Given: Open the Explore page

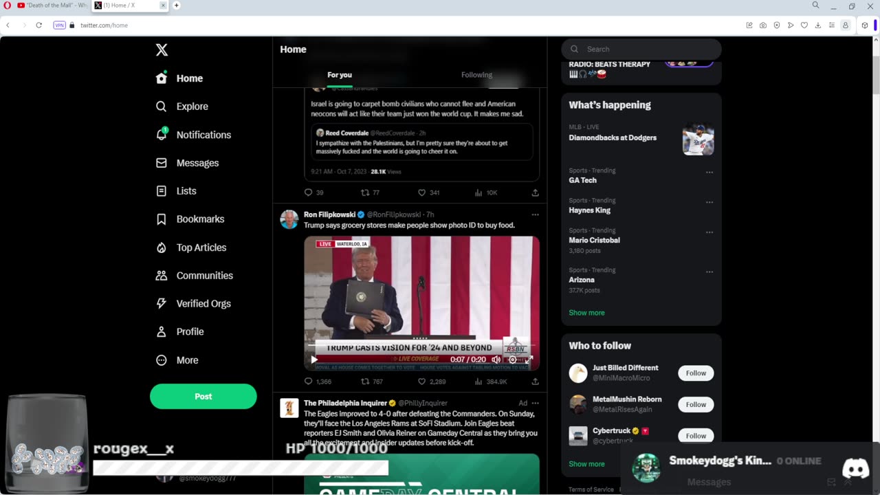Looking at the screenshot, I should (182, 107).
